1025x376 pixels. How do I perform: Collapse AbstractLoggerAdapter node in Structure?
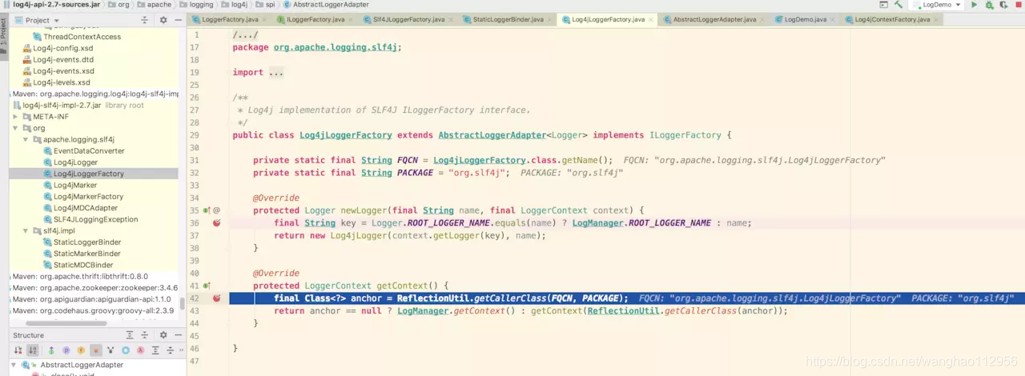point(15,365)
